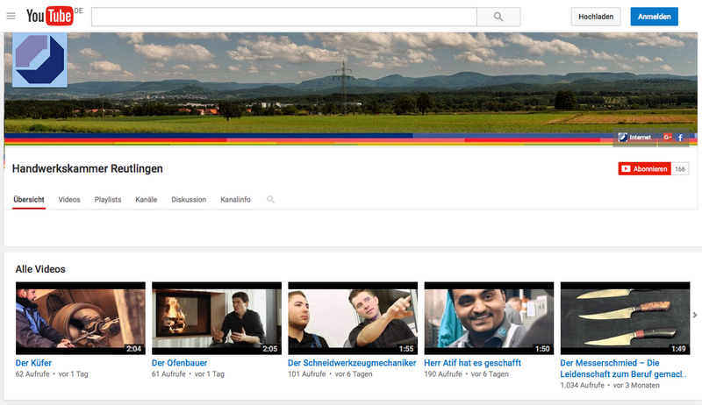This screenshot has width=702, height=405.
Task: Open the Der Schneidwerkzeugmechaniker video title link
Action: tap(351, 362)
